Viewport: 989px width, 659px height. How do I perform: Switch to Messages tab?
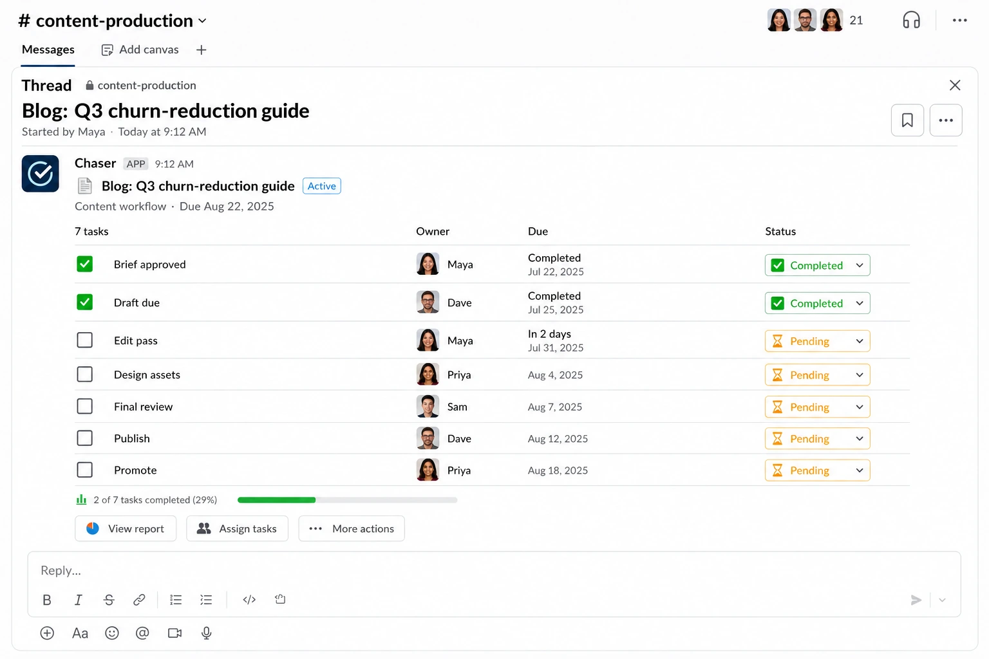point(48,50)
